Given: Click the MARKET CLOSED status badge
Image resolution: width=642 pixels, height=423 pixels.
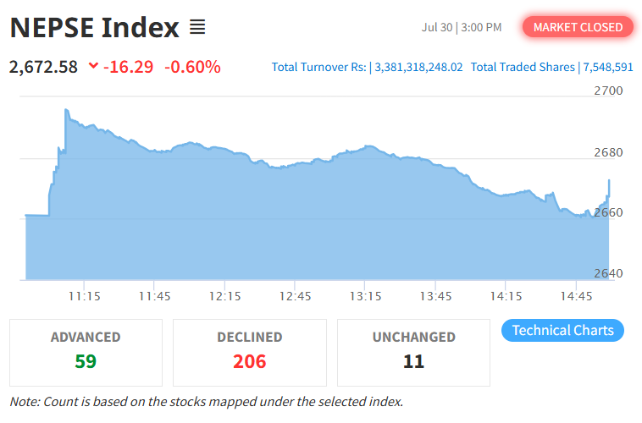Looking at the screenshot, I should pyautogui.click(x=578, y=27).
